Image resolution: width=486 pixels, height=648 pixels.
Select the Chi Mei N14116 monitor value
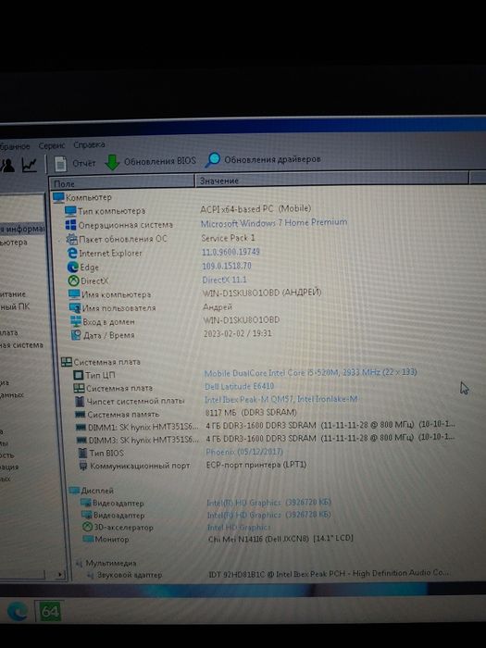pos(280,539)
